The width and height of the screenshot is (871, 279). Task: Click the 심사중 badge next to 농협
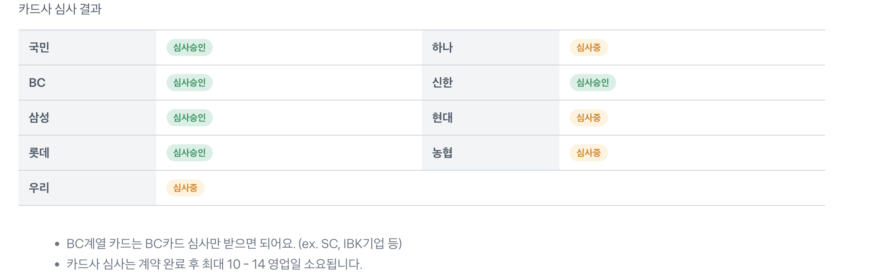(x=588, y=153)
